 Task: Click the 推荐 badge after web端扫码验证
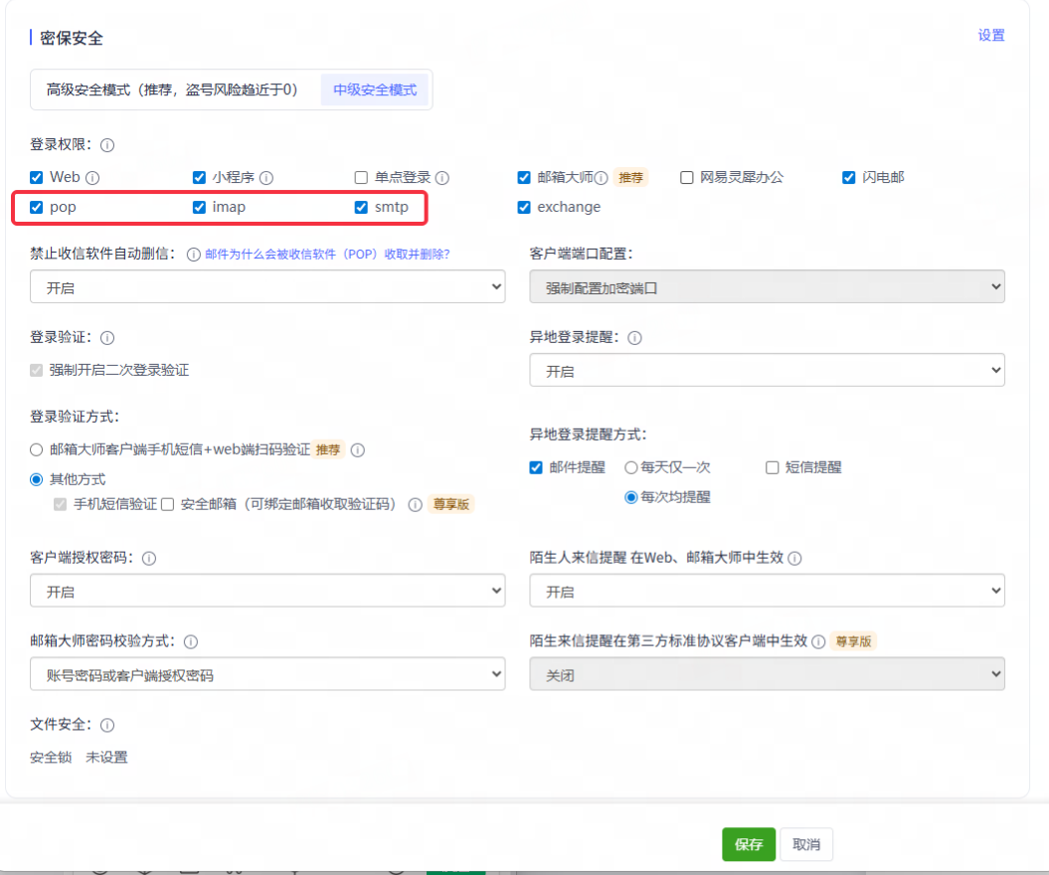pyautogui.click(x=328, y=450)
